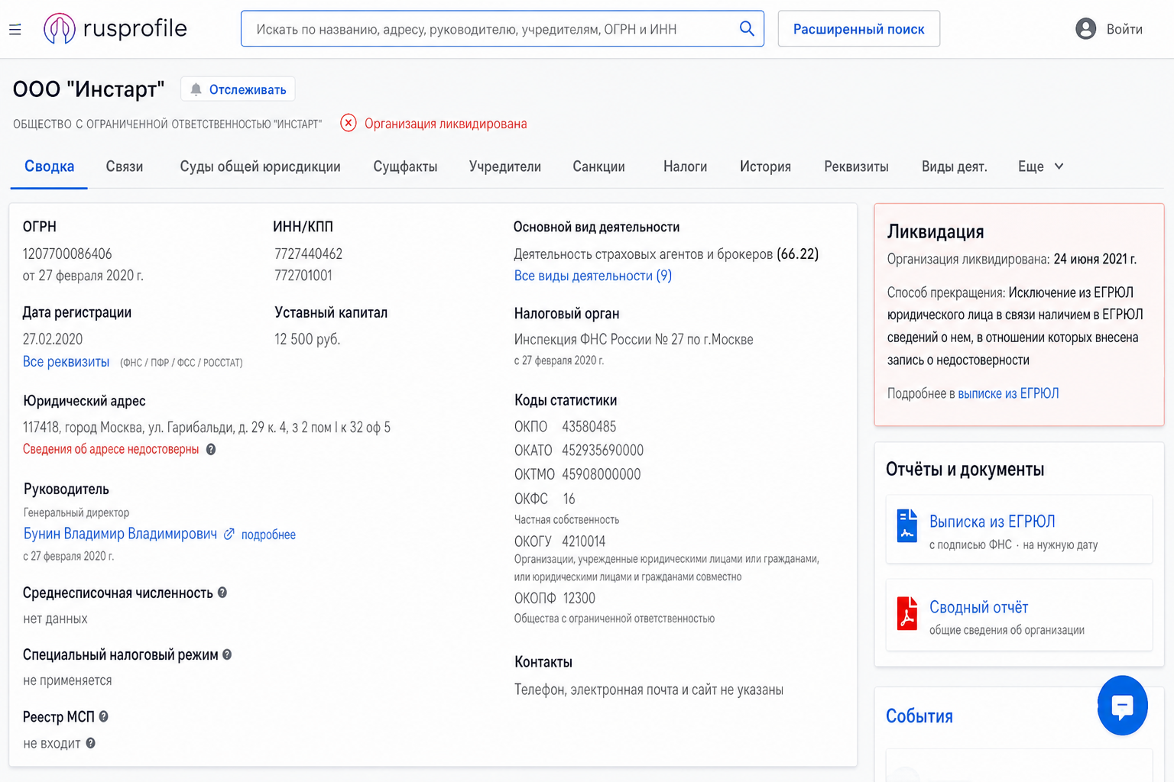This screenshot has height=782, width=1174.
Task: Click the registration date 27.02.2020
Action: click(53, 339)
